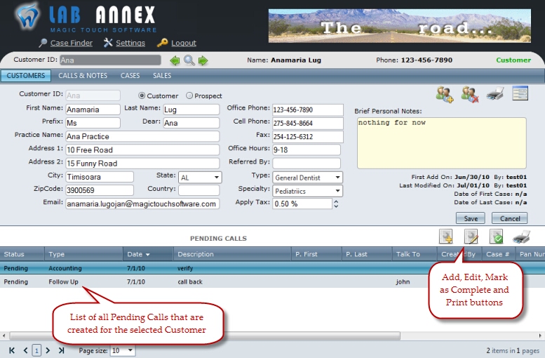This screenshot has height=358, width=545.
Task: Switch to the SALES tab
Action: coord(162,76)
